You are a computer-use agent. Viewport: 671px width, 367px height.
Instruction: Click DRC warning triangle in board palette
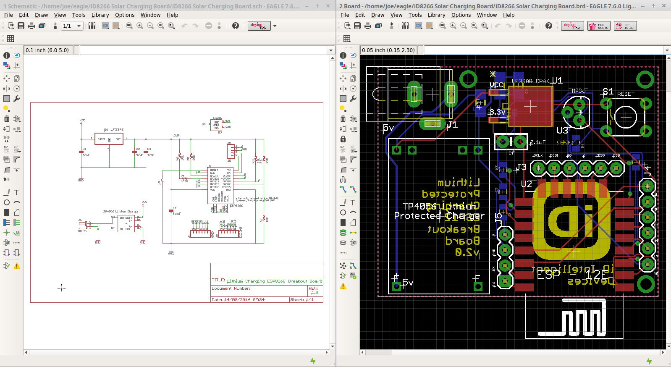343,286
